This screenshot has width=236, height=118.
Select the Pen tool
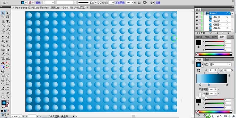point(3,21)
